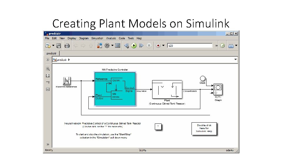The width and height of the screenshot is (282, 158).
Task: Click the Step Back simulation button
Action: pyautogui.click(x=127, y=46)
